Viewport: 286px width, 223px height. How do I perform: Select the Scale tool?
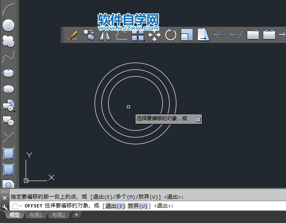point(187,35)
